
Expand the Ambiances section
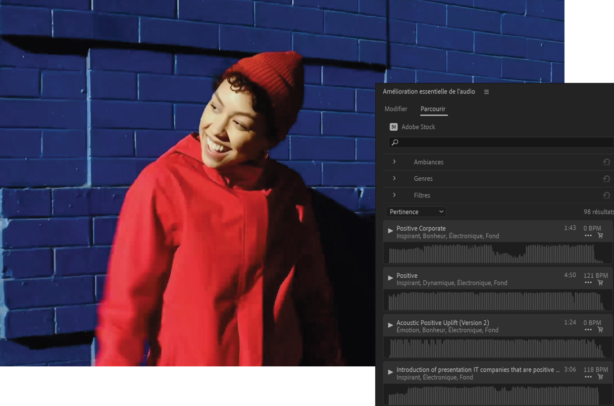pyautogui.click(x=394, y=162)
